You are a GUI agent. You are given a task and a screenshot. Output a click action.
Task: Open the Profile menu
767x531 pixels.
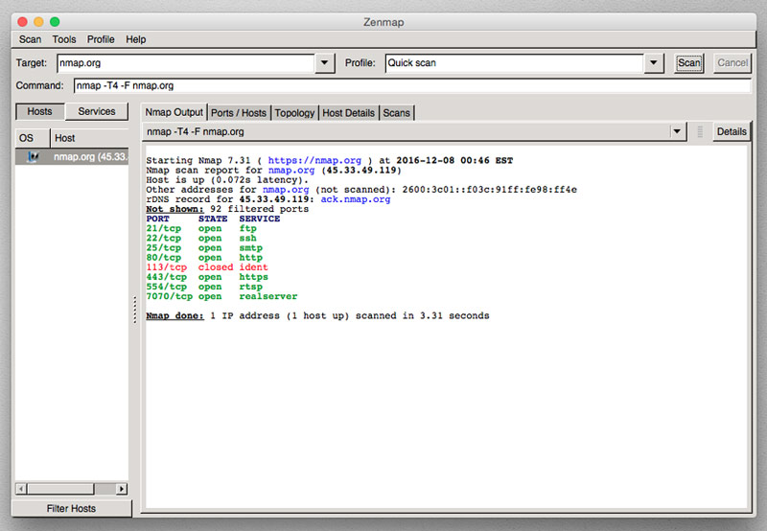(101, 39)
